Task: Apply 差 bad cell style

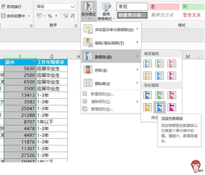Action: click(165, 7)
